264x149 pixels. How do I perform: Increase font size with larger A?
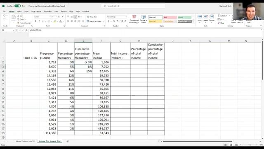(x=59, y=17)
